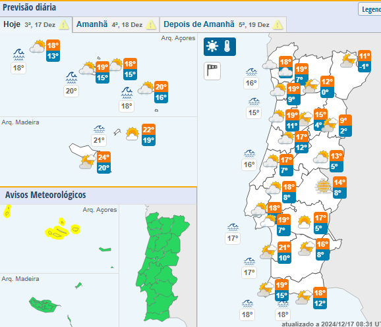Click the Legenda button
Viewport: 381px width, 327px height.
click(x=370, y=9)
